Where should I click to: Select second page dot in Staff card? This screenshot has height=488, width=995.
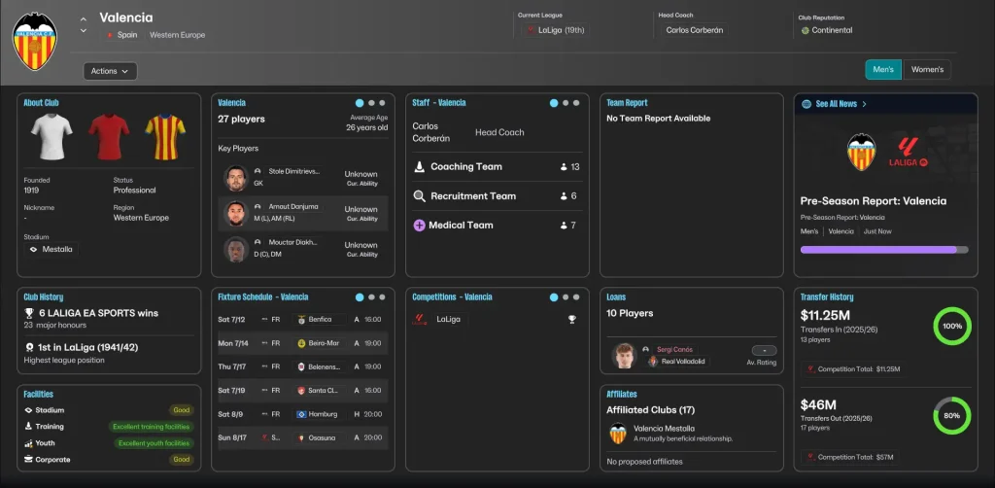pos(566,103)
